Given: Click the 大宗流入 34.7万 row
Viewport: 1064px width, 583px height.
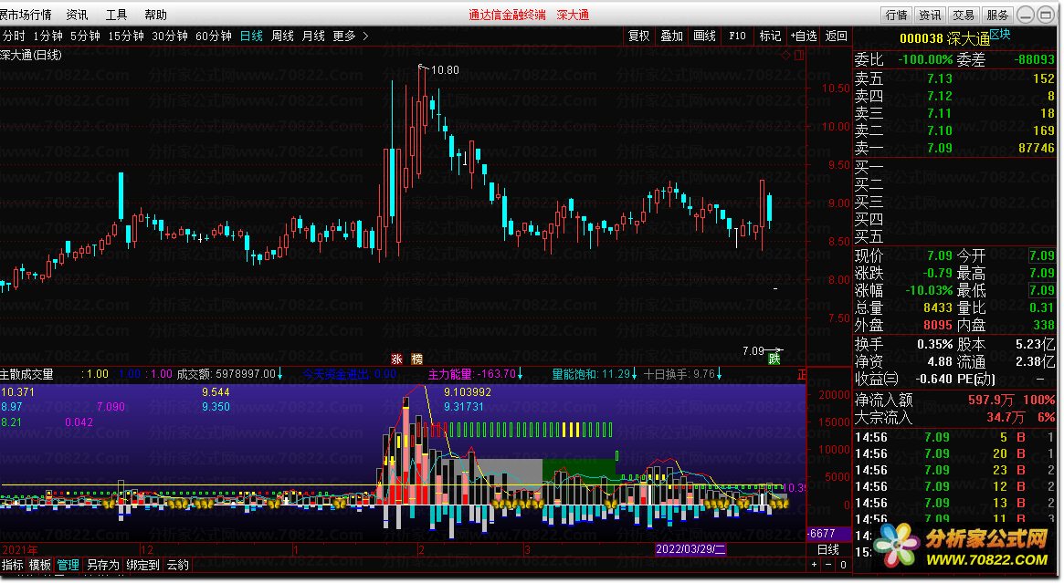Looking at the screenshot, I should pos(954,417).
